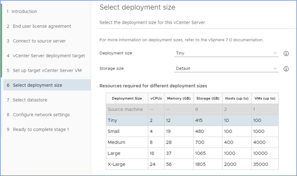Go to step 9 Ready to complete stage 1
The width and height of the screenshot is (297, 176).
click(x=37, y=130)
